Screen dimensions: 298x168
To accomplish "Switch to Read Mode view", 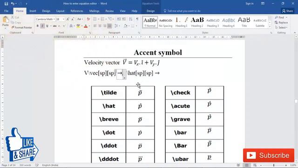I will (238, 165).
